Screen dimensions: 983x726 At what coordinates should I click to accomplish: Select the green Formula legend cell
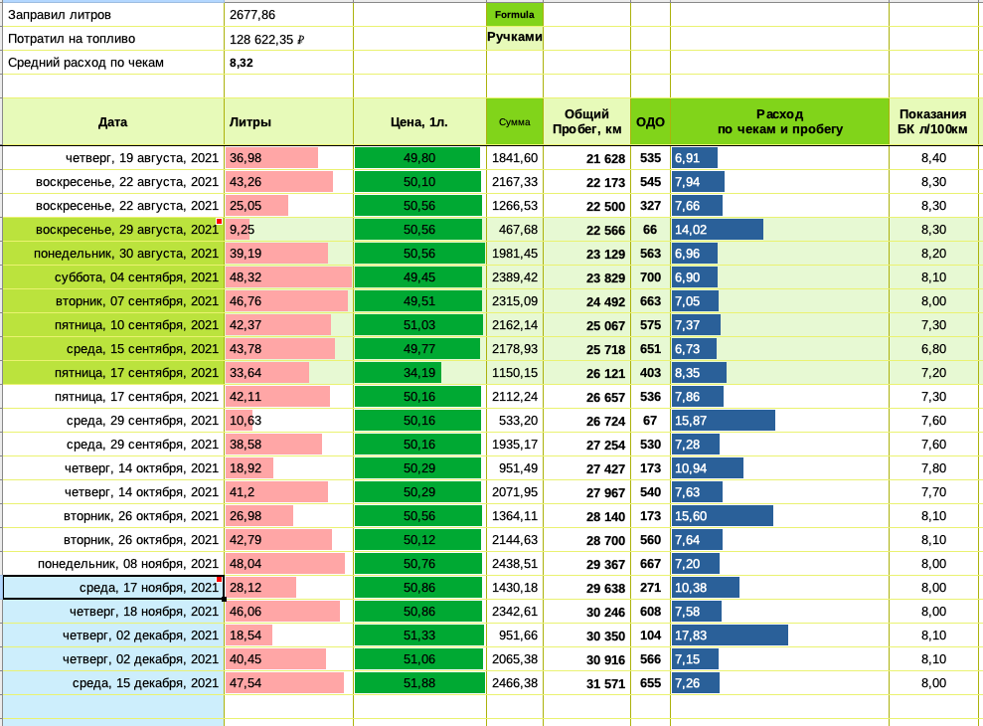[x=514, y=15]
